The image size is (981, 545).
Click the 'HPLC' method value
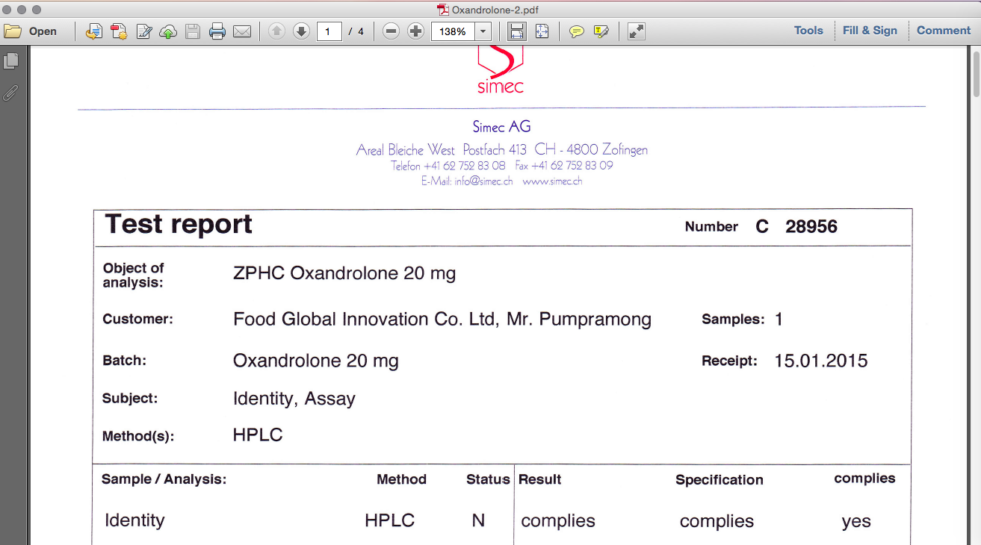258,435
